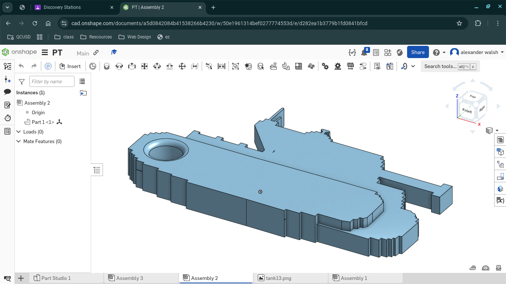Pick the Ball mate tool
The image size is (506, 284).
tap(182, 66)
